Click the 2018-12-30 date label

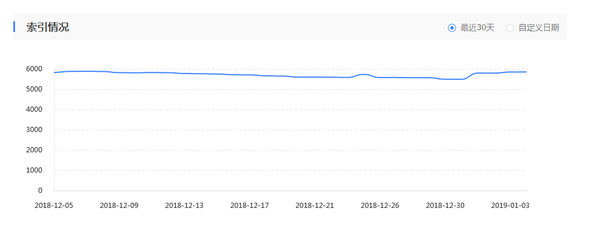tap(445, 206)
